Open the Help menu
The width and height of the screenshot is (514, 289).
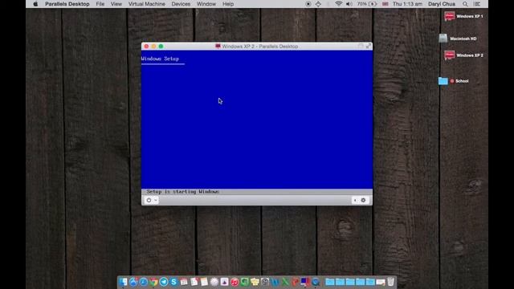(x=228, y=4)
